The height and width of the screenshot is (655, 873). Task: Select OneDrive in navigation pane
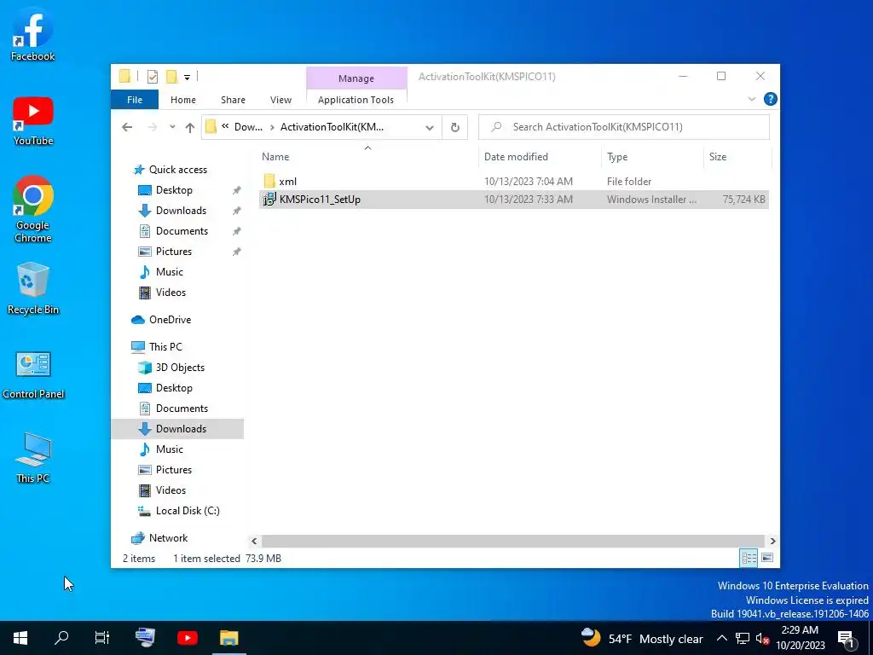[170, 320]
